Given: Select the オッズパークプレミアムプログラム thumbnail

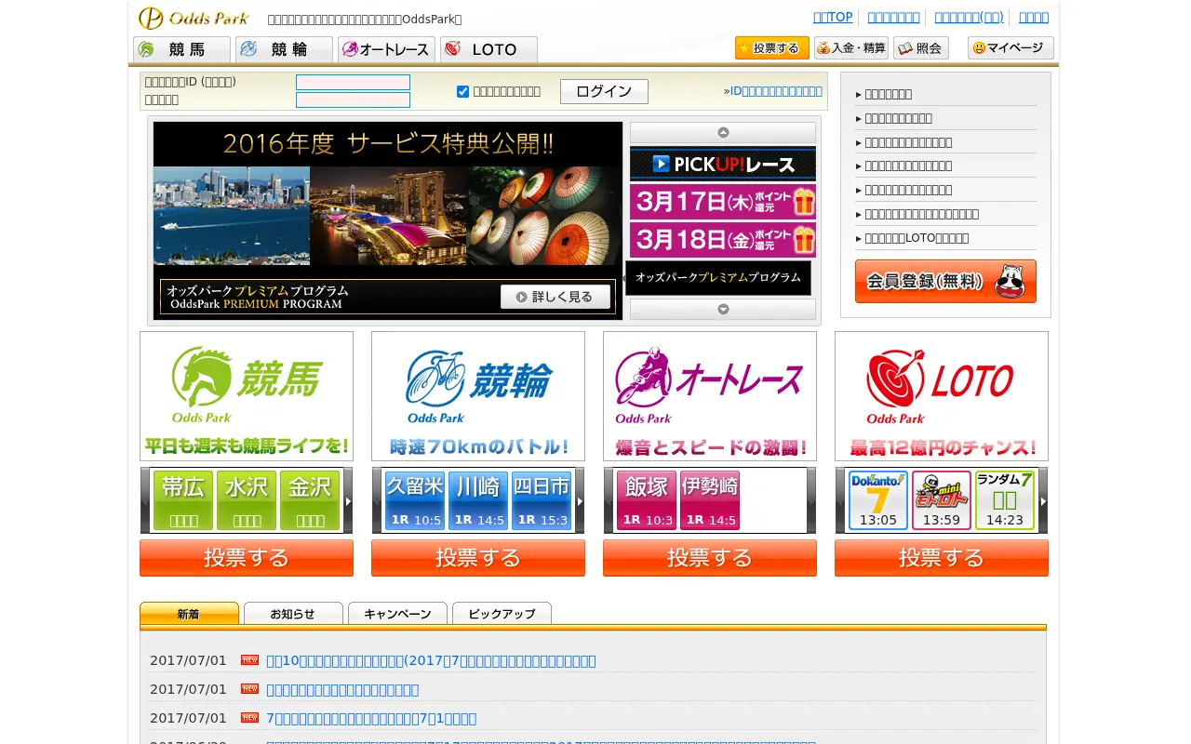Looking at the screenshot, I should point(718,278).
